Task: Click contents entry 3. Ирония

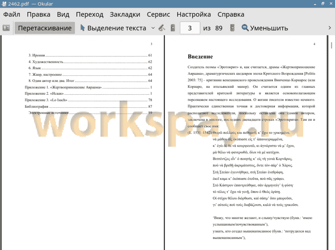Action: (x=90, y=55)
